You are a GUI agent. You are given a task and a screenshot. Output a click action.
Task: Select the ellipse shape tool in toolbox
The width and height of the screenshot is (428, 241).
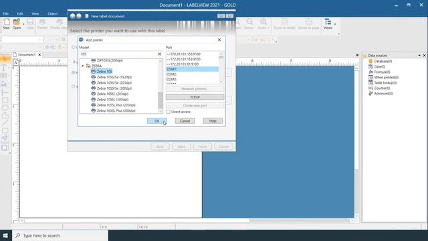click(5, 108)
